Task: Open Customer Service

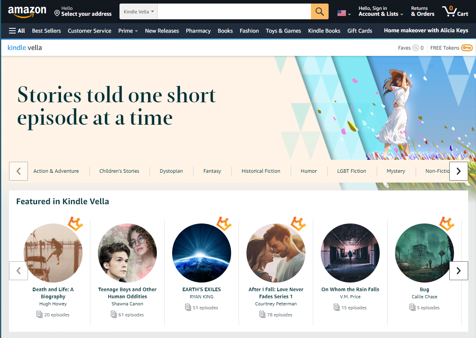Action: coord(90,31)
